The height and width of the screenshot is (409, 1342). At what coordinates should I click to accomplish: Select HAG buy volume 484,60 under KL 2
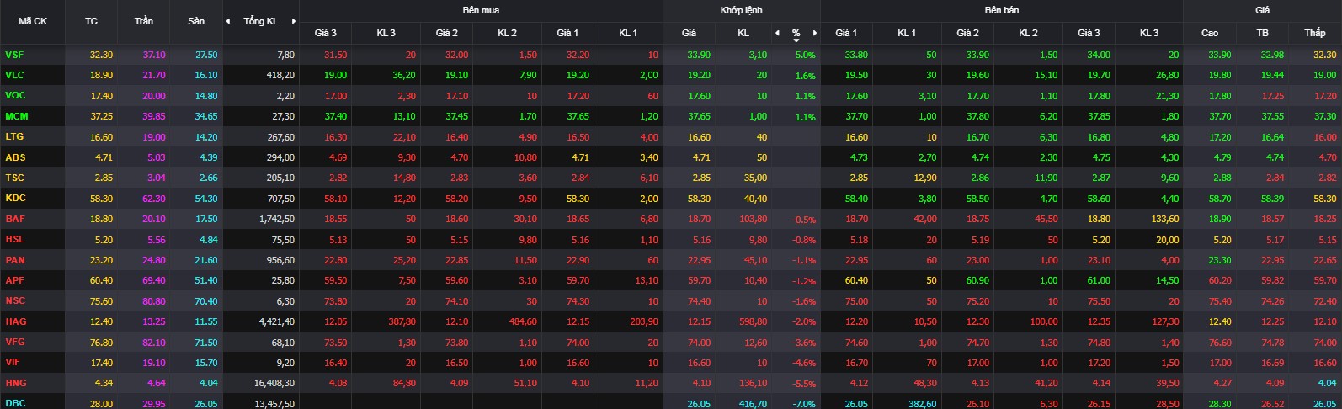tap(522, 321)
